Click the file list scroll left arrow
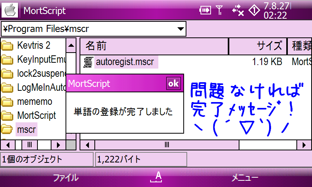The image size is (312, 187). click(87, 145)
